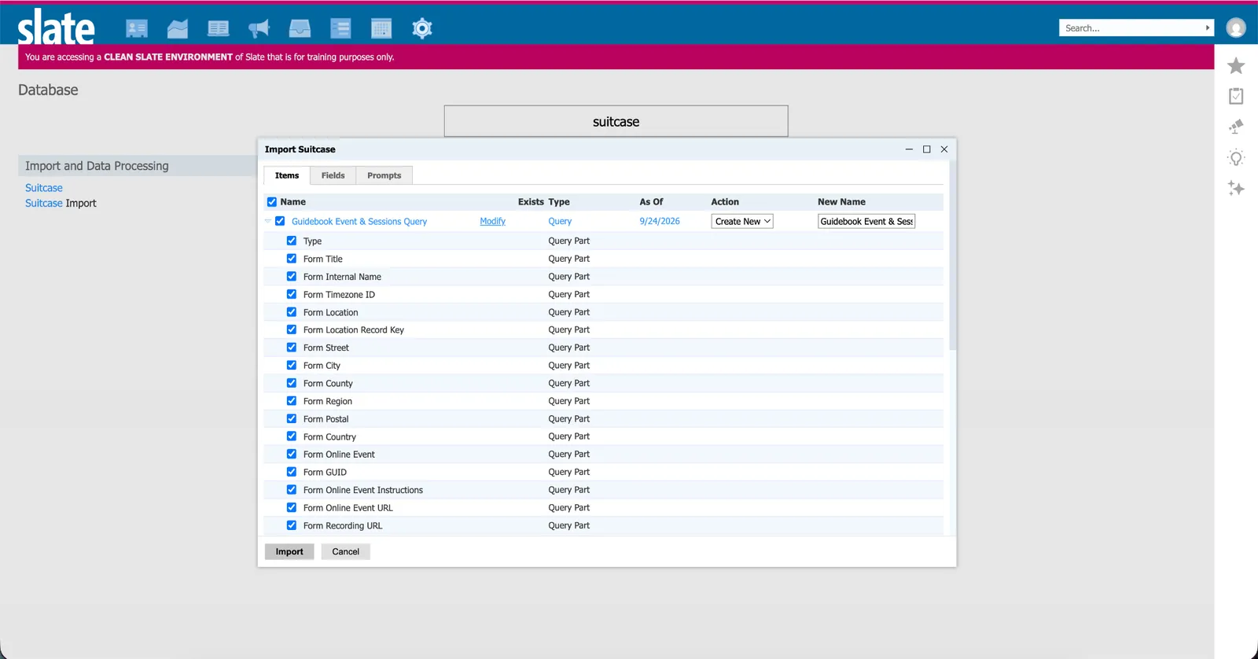The height and width of the screenshot is (659, 1258).
Task: Open the Slate home logo
Action: [56, 28]
